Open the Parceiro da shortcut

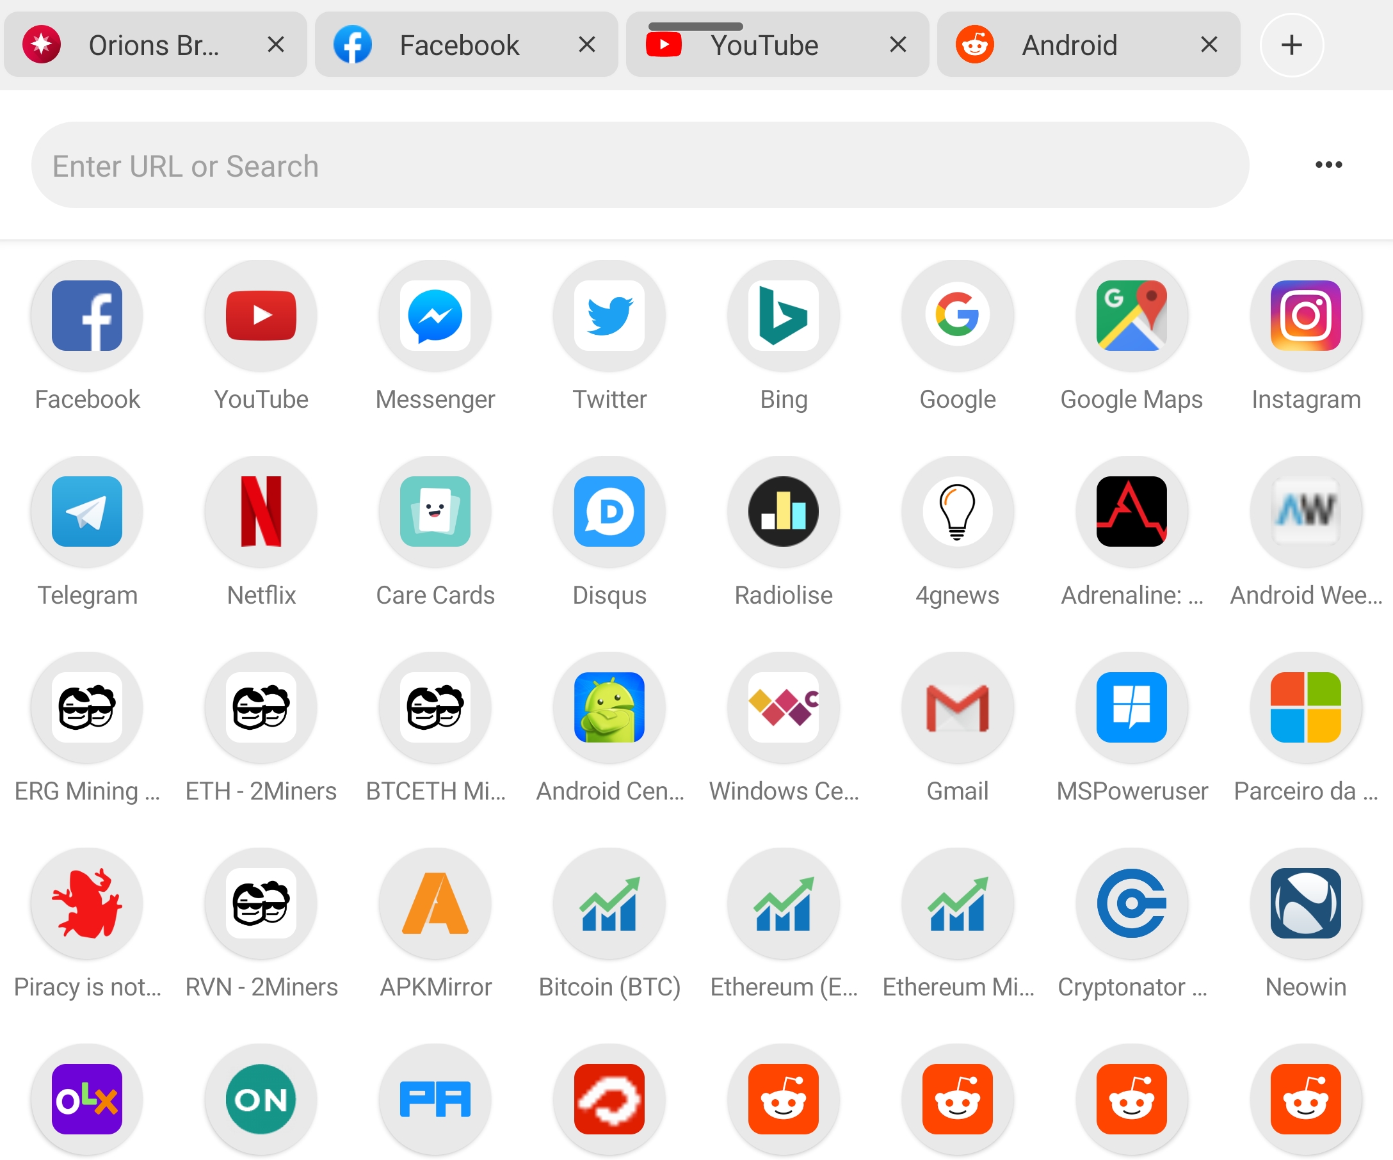click(1306, 707)
